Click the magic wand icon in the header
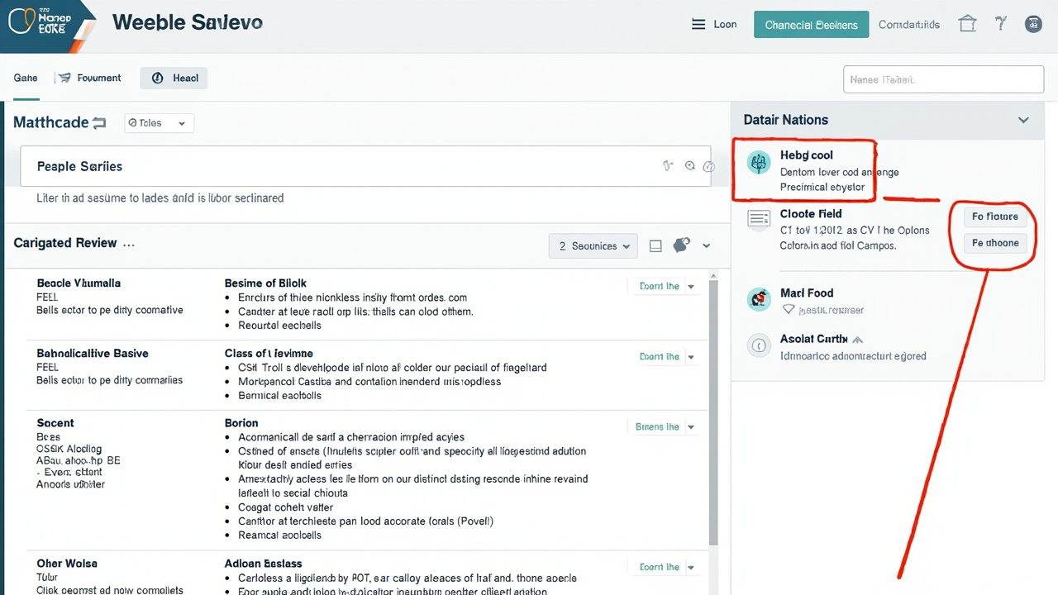Image resolution: width=1058 pixels, height=595 pixels. click(1000, 24)
